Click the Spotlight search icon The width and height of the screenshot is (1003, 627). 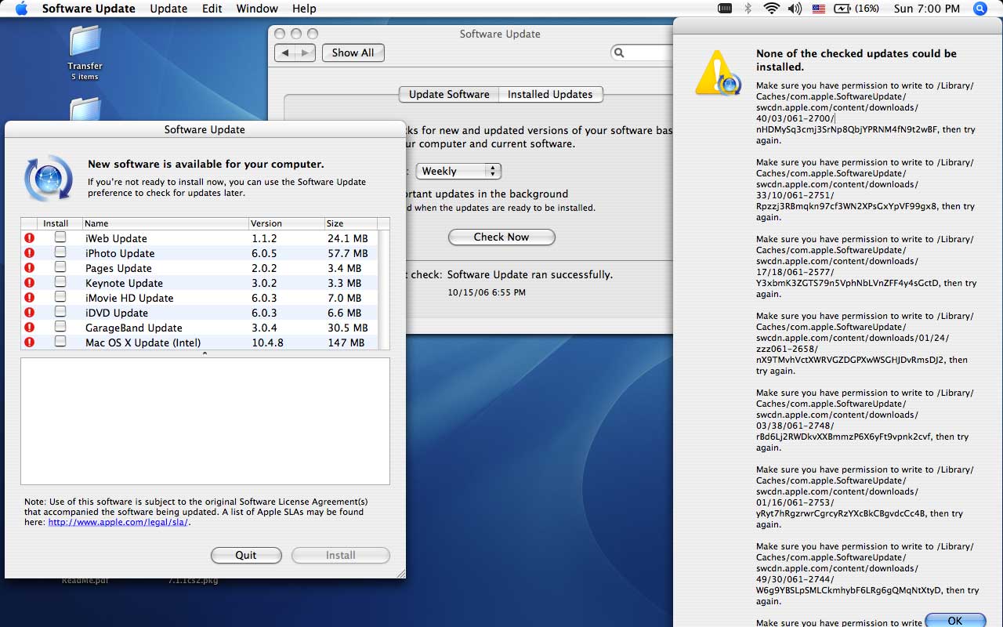(x=979, y=9)
